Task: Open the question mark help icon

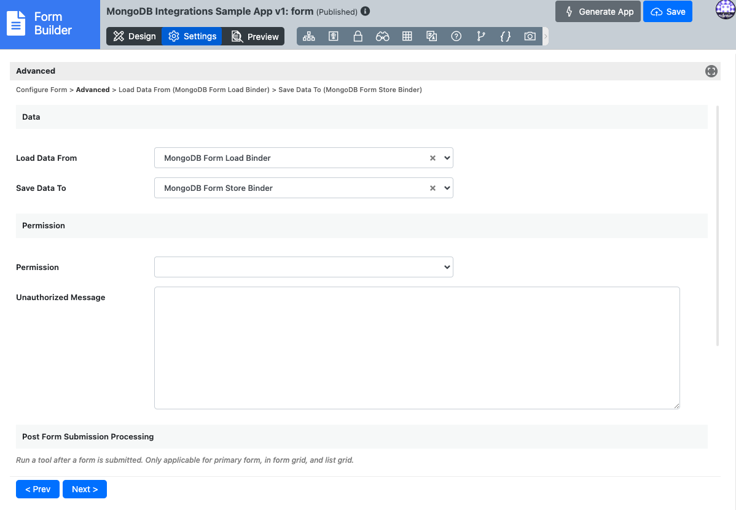Action: 456,36
